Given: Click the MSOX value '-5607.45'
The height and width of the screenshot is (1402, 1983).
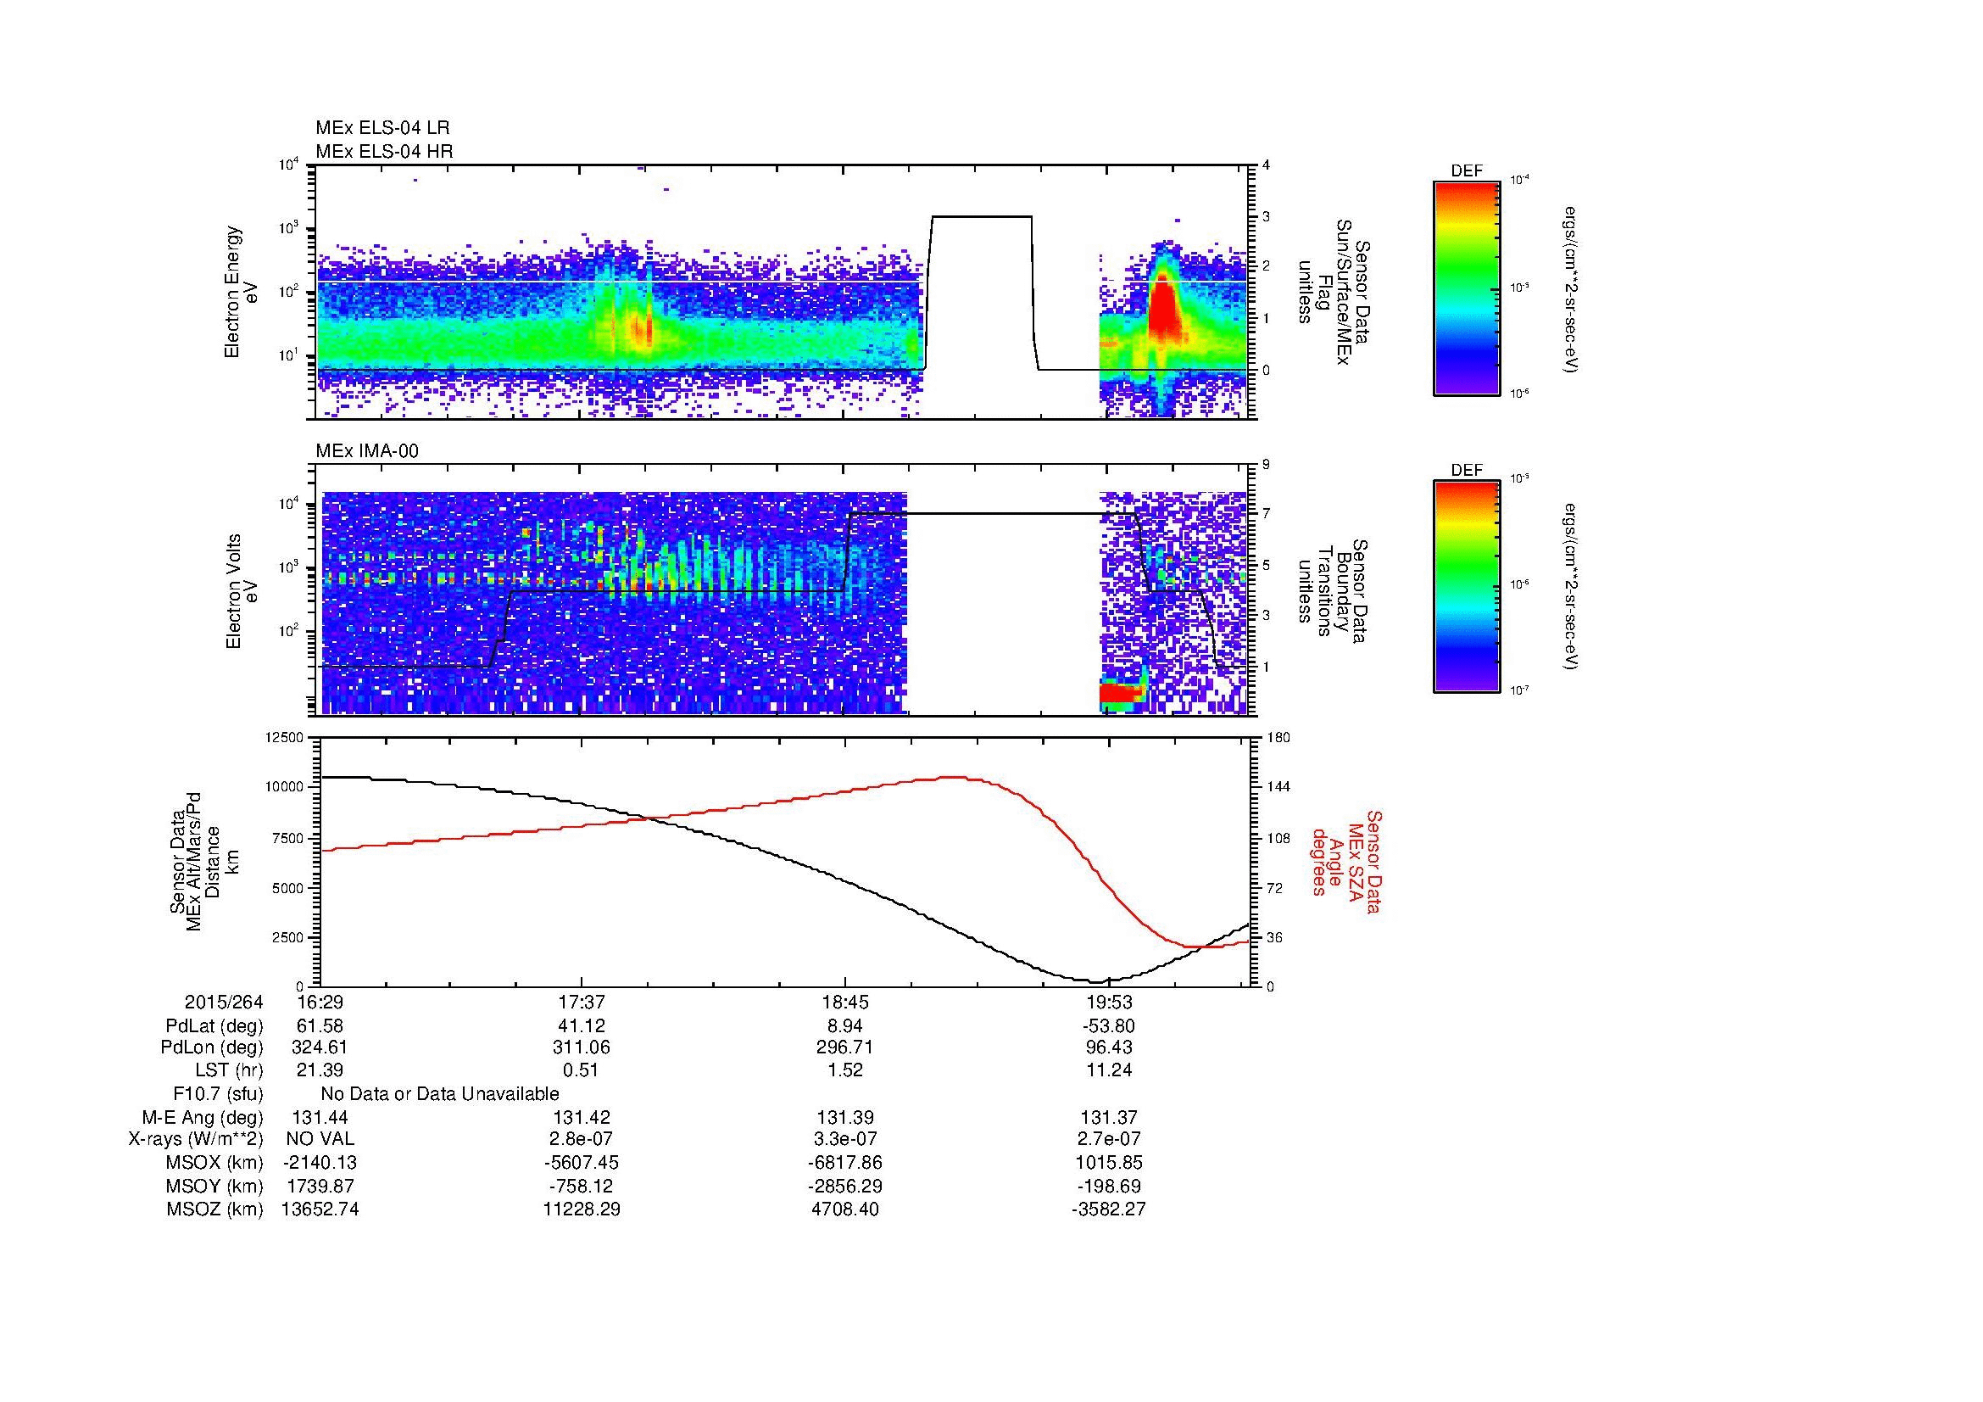Looking at the screenshot, I should pyautogui.click(x=582, y=1164).
